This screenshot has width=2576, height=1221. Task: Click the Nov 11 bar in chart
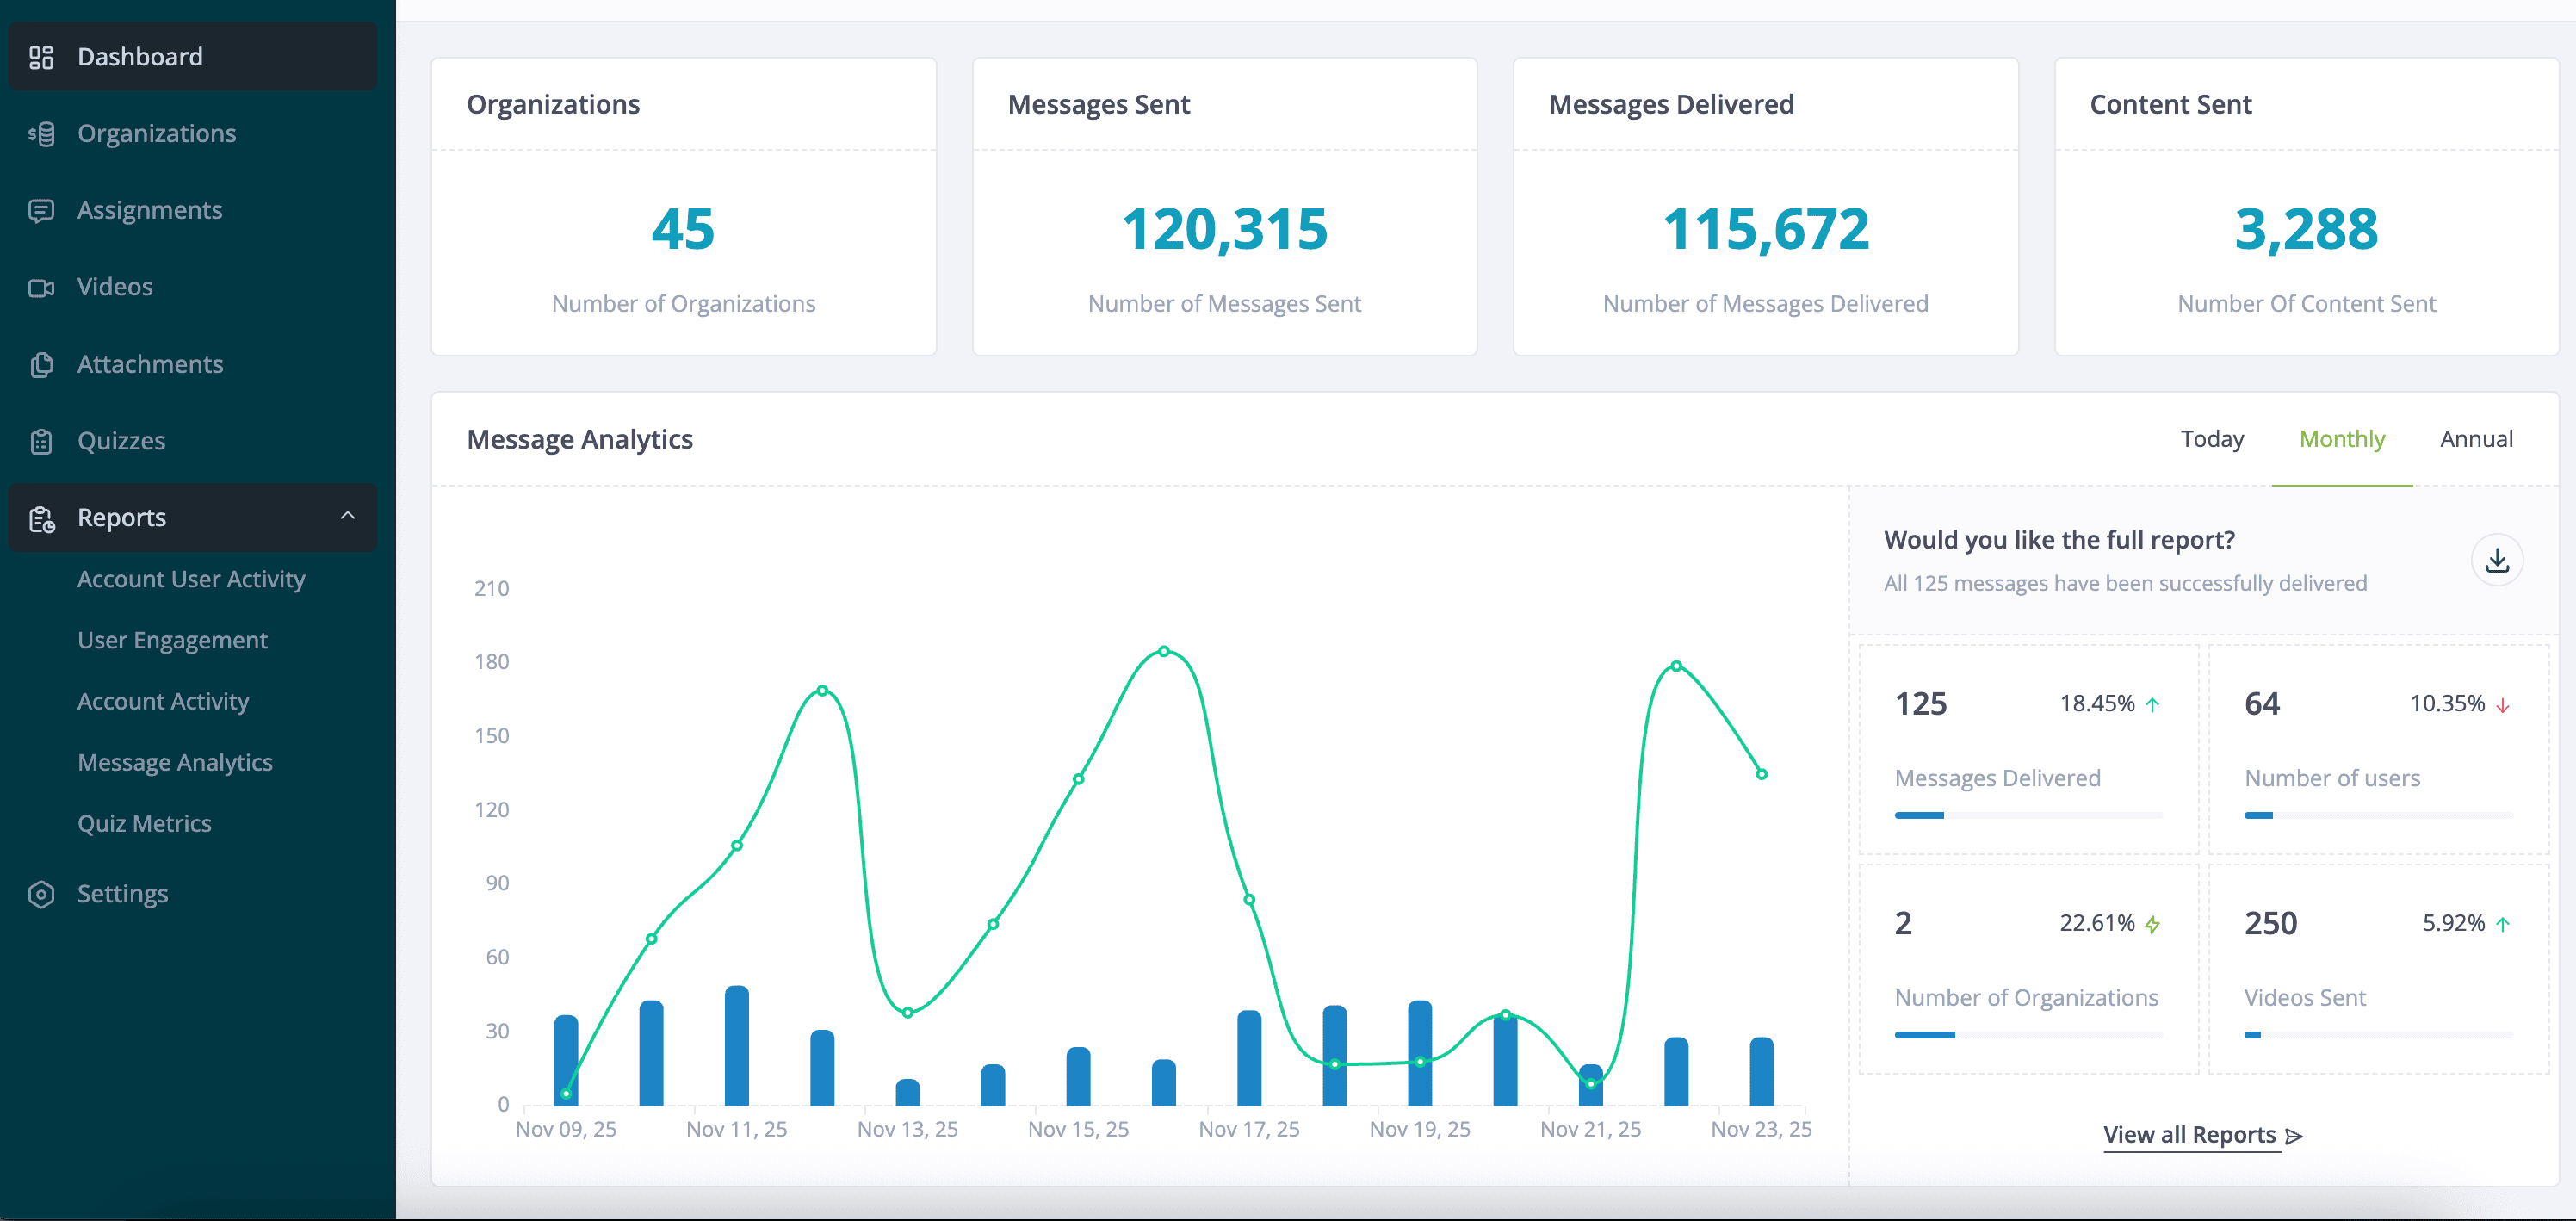[737, 1046]
